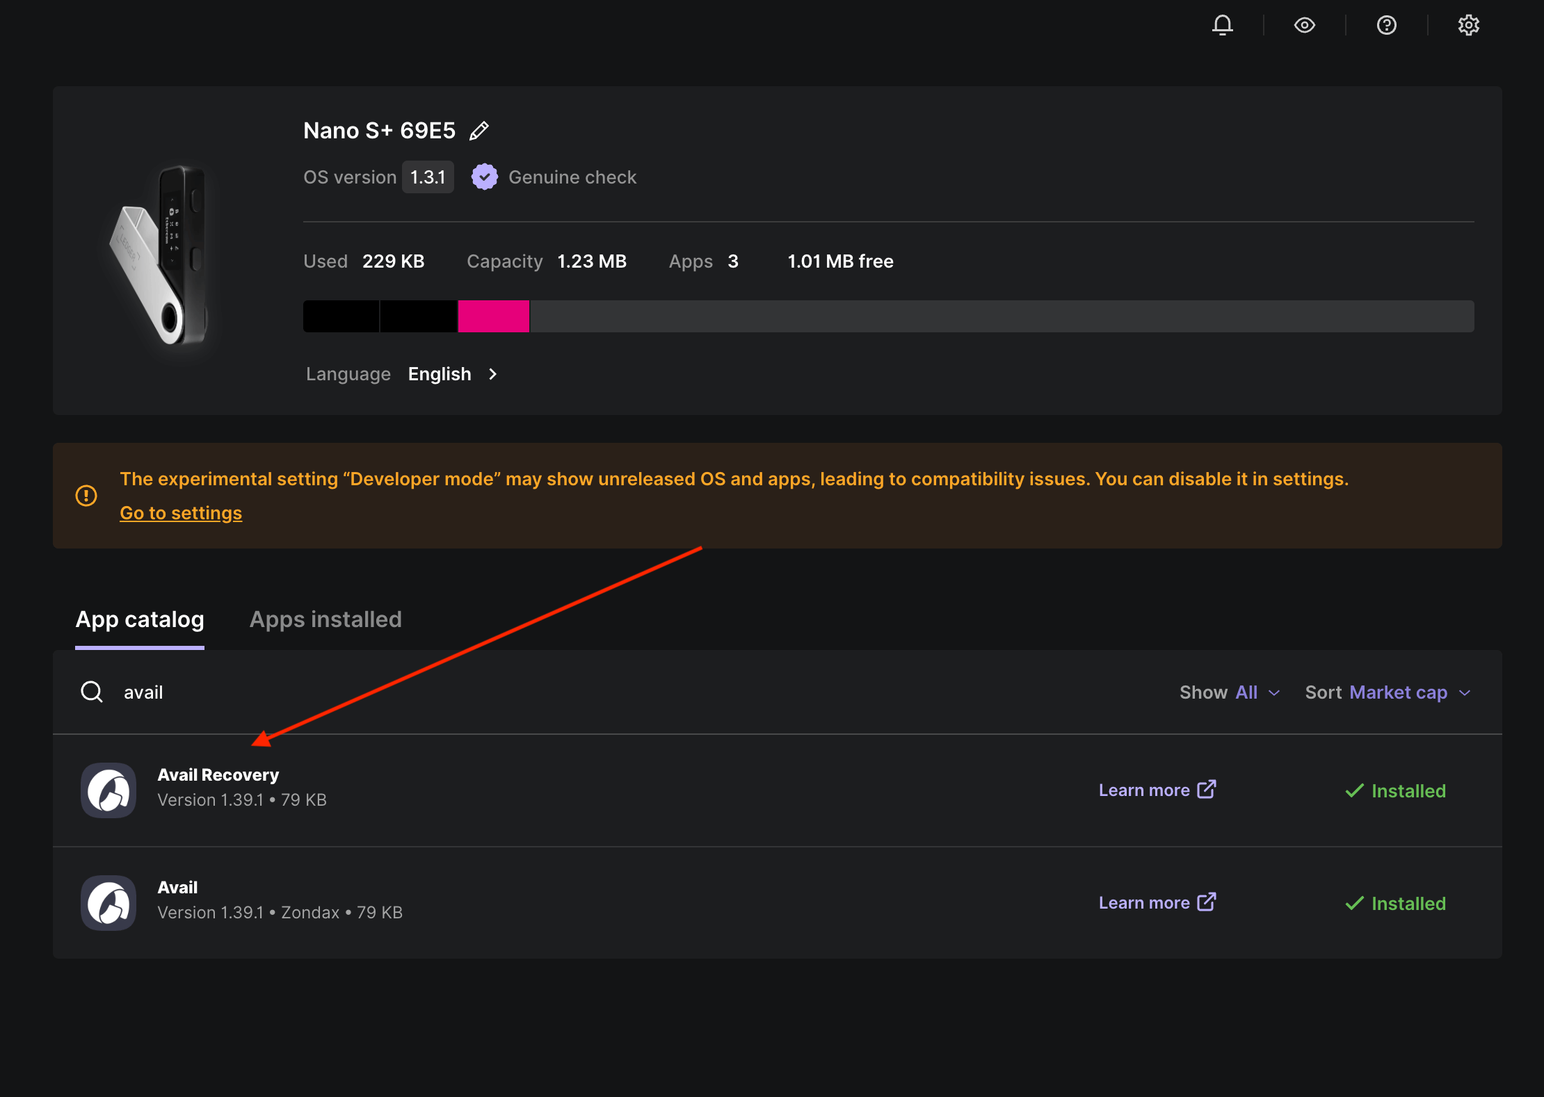Open the Language English chevron
This screenshot has height=1097, width=1544.
point(493,374)
